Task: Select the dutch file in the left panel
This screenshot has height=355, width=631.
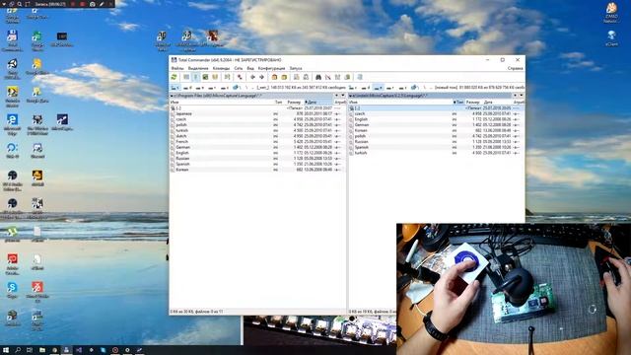Action: point(257,136)
